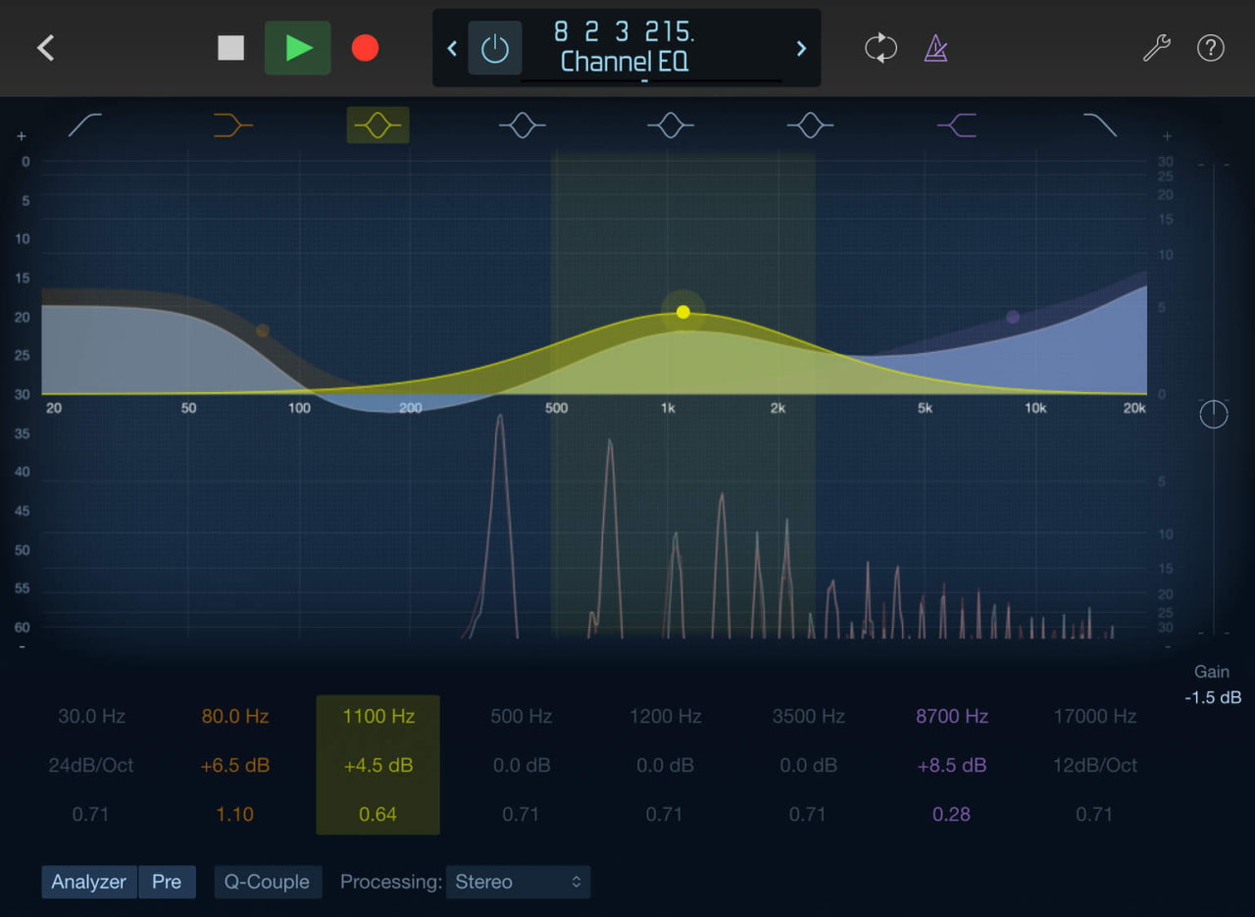Enable the Analyzer
The height and width of the screenshot is (917, 1255).
[x=88, y=882]
